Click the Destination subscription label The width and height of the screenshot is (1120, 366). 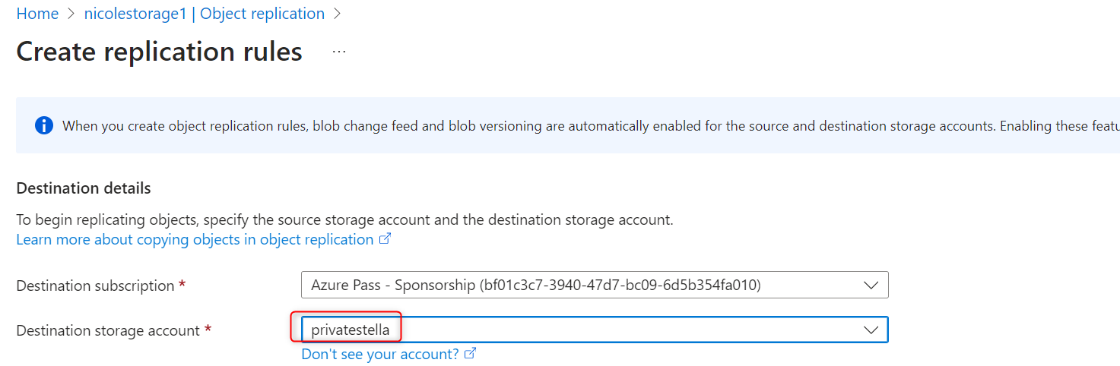point(96,286)
